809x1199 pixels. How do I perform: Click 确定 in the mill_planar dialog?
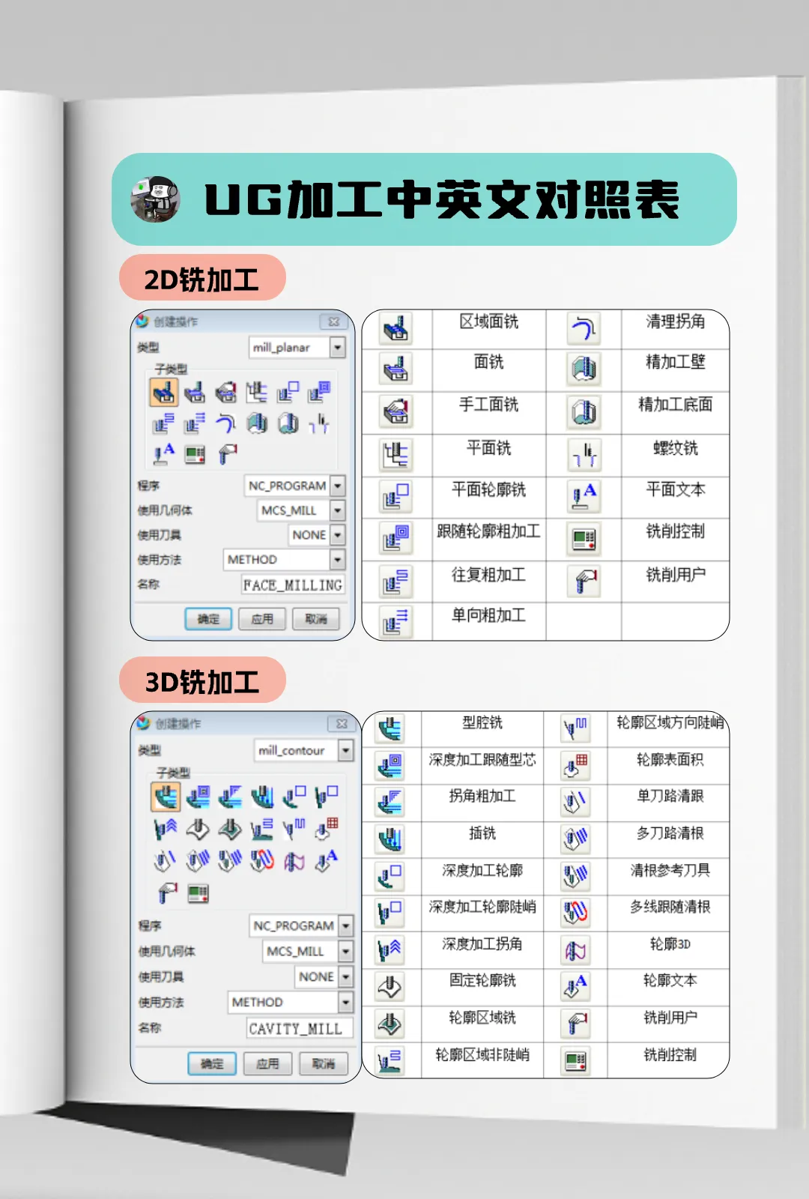coord(208,619)
